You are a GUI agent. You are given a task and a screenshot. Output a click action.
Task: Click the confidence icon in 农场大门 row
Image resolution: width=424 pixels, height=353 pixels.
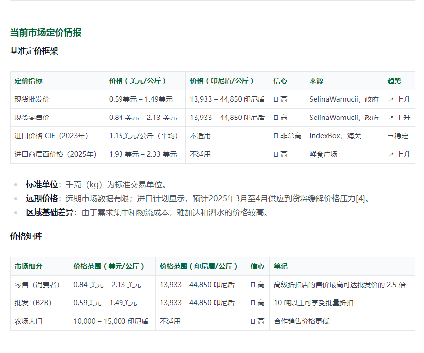click(253, 321)
